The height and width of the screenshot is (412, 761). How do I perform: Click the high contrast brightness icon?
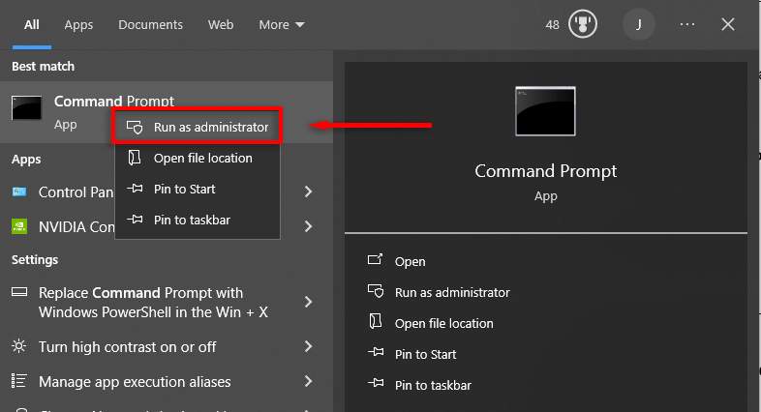tap(19, 346)
